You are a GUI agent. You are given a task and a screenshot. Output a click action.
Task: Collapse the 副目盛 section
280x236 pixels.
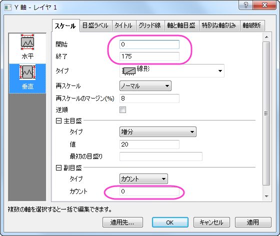coord(58,168)
